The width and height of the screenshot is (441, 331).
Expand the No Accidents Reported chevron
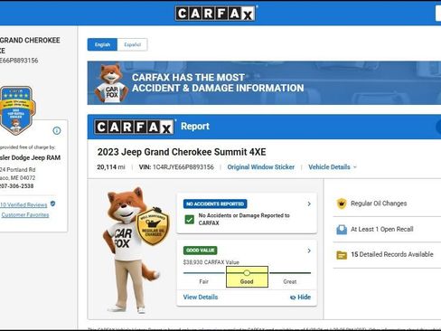(309, 203)
